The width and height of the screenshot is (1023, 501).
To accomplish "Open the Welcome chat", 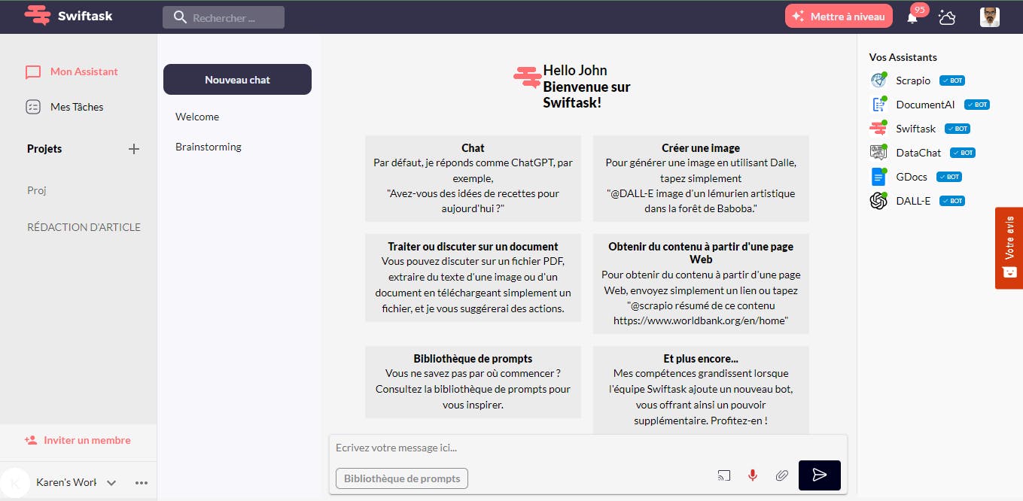I will coord(197,117).
